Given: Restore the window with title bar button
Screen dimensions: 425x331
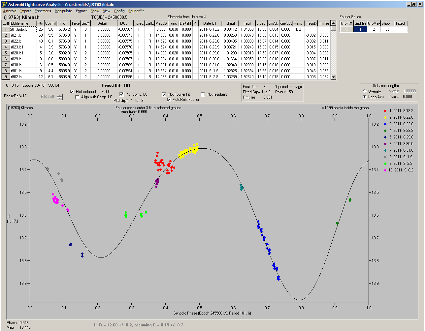Looking at the screenshot, I should (x=414, y=4).
